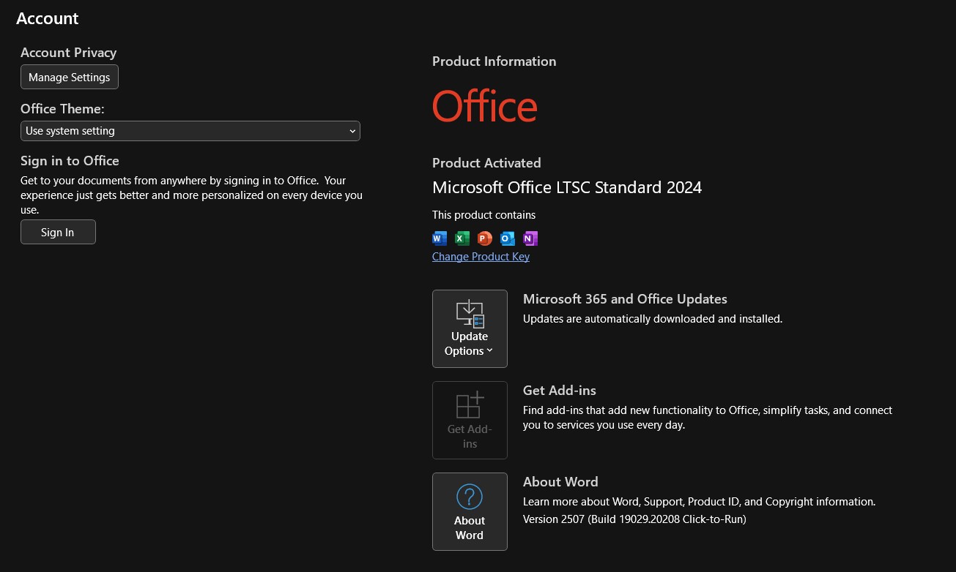Click the 'Find add-ins that add new functionality' description

pyautogui.click(x=708, y=418)
